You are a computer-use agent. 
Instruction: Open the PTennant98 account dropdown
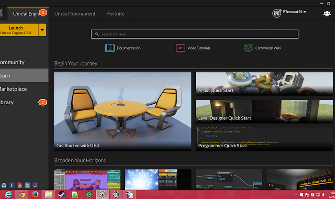point(294,12)
